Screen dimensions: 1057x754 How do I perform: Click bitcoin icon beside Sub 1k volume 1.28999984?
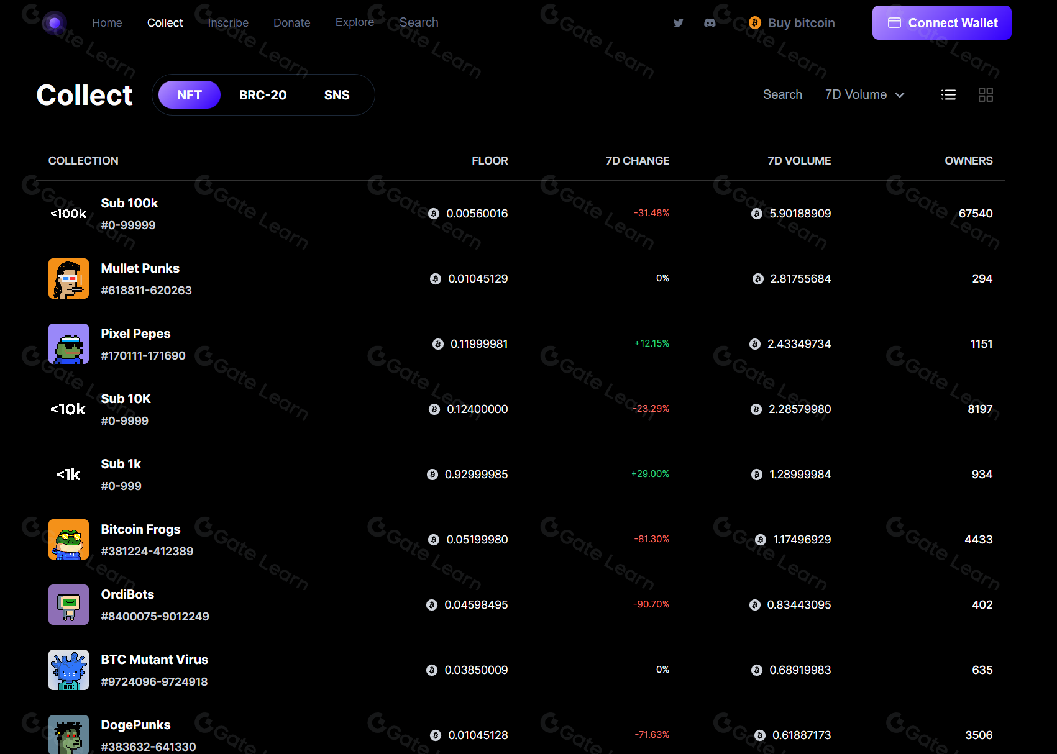tap(756, 475)
